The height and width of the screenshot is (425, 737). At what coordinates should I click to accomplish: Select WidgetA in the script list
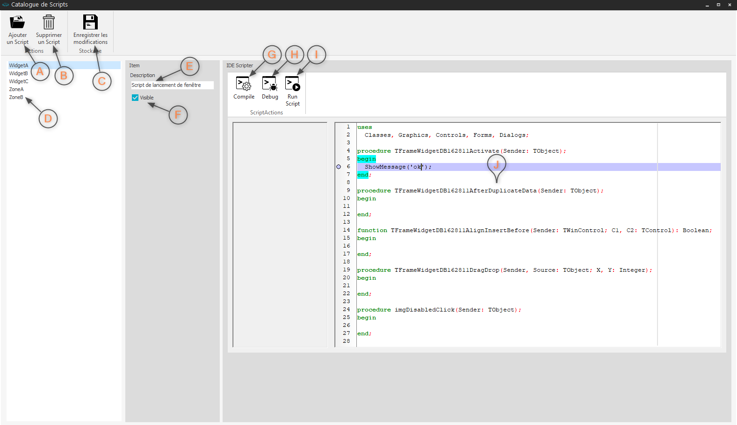[x=19, y=65]
